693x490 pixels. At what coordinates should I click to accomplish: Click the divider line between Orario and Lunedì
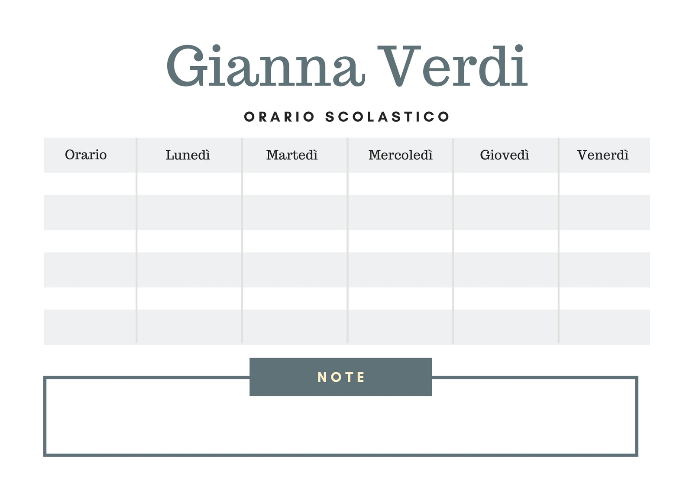click(x=136, y=240)
